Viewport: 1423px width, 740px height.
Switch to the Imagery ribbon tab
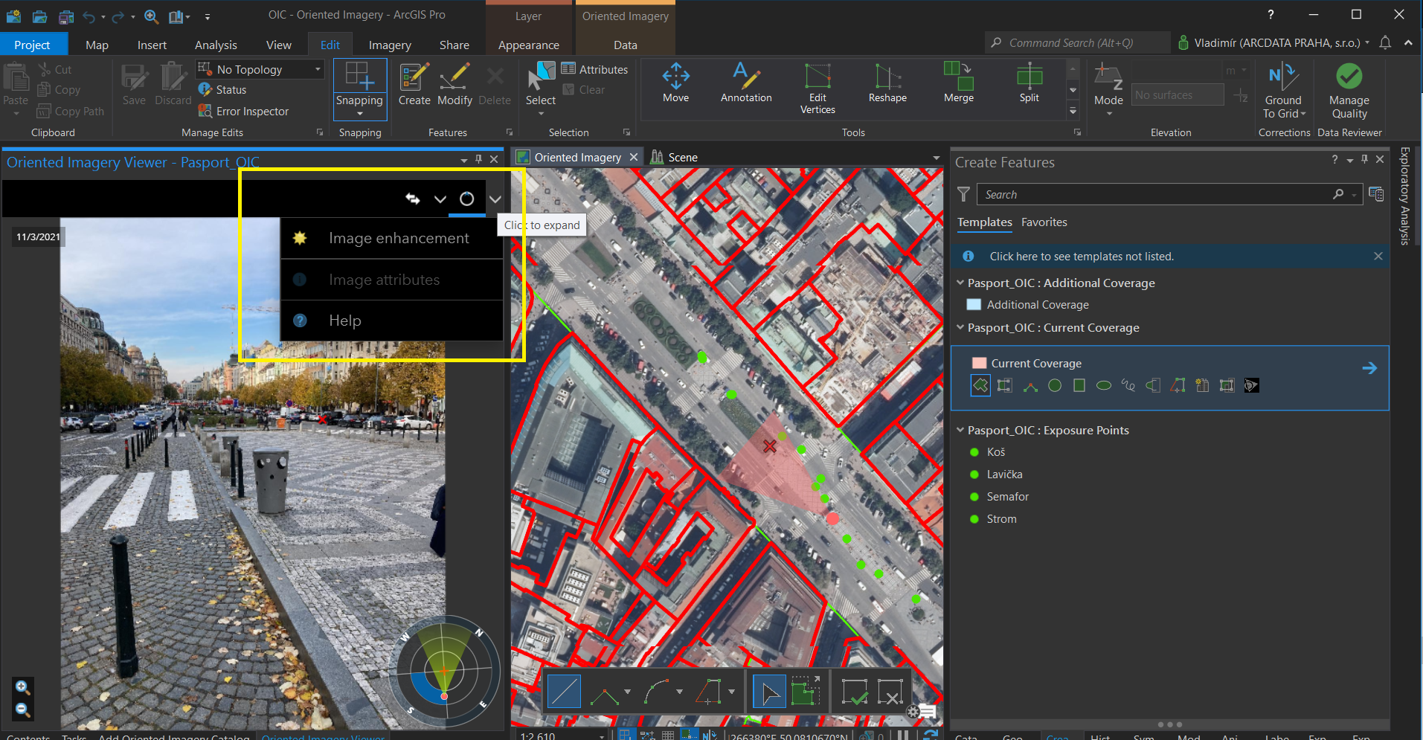click(390, 45)
